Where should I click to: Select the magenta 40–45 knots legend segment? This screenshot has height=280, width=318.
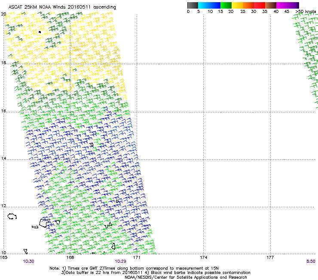[x=282, y=5]
